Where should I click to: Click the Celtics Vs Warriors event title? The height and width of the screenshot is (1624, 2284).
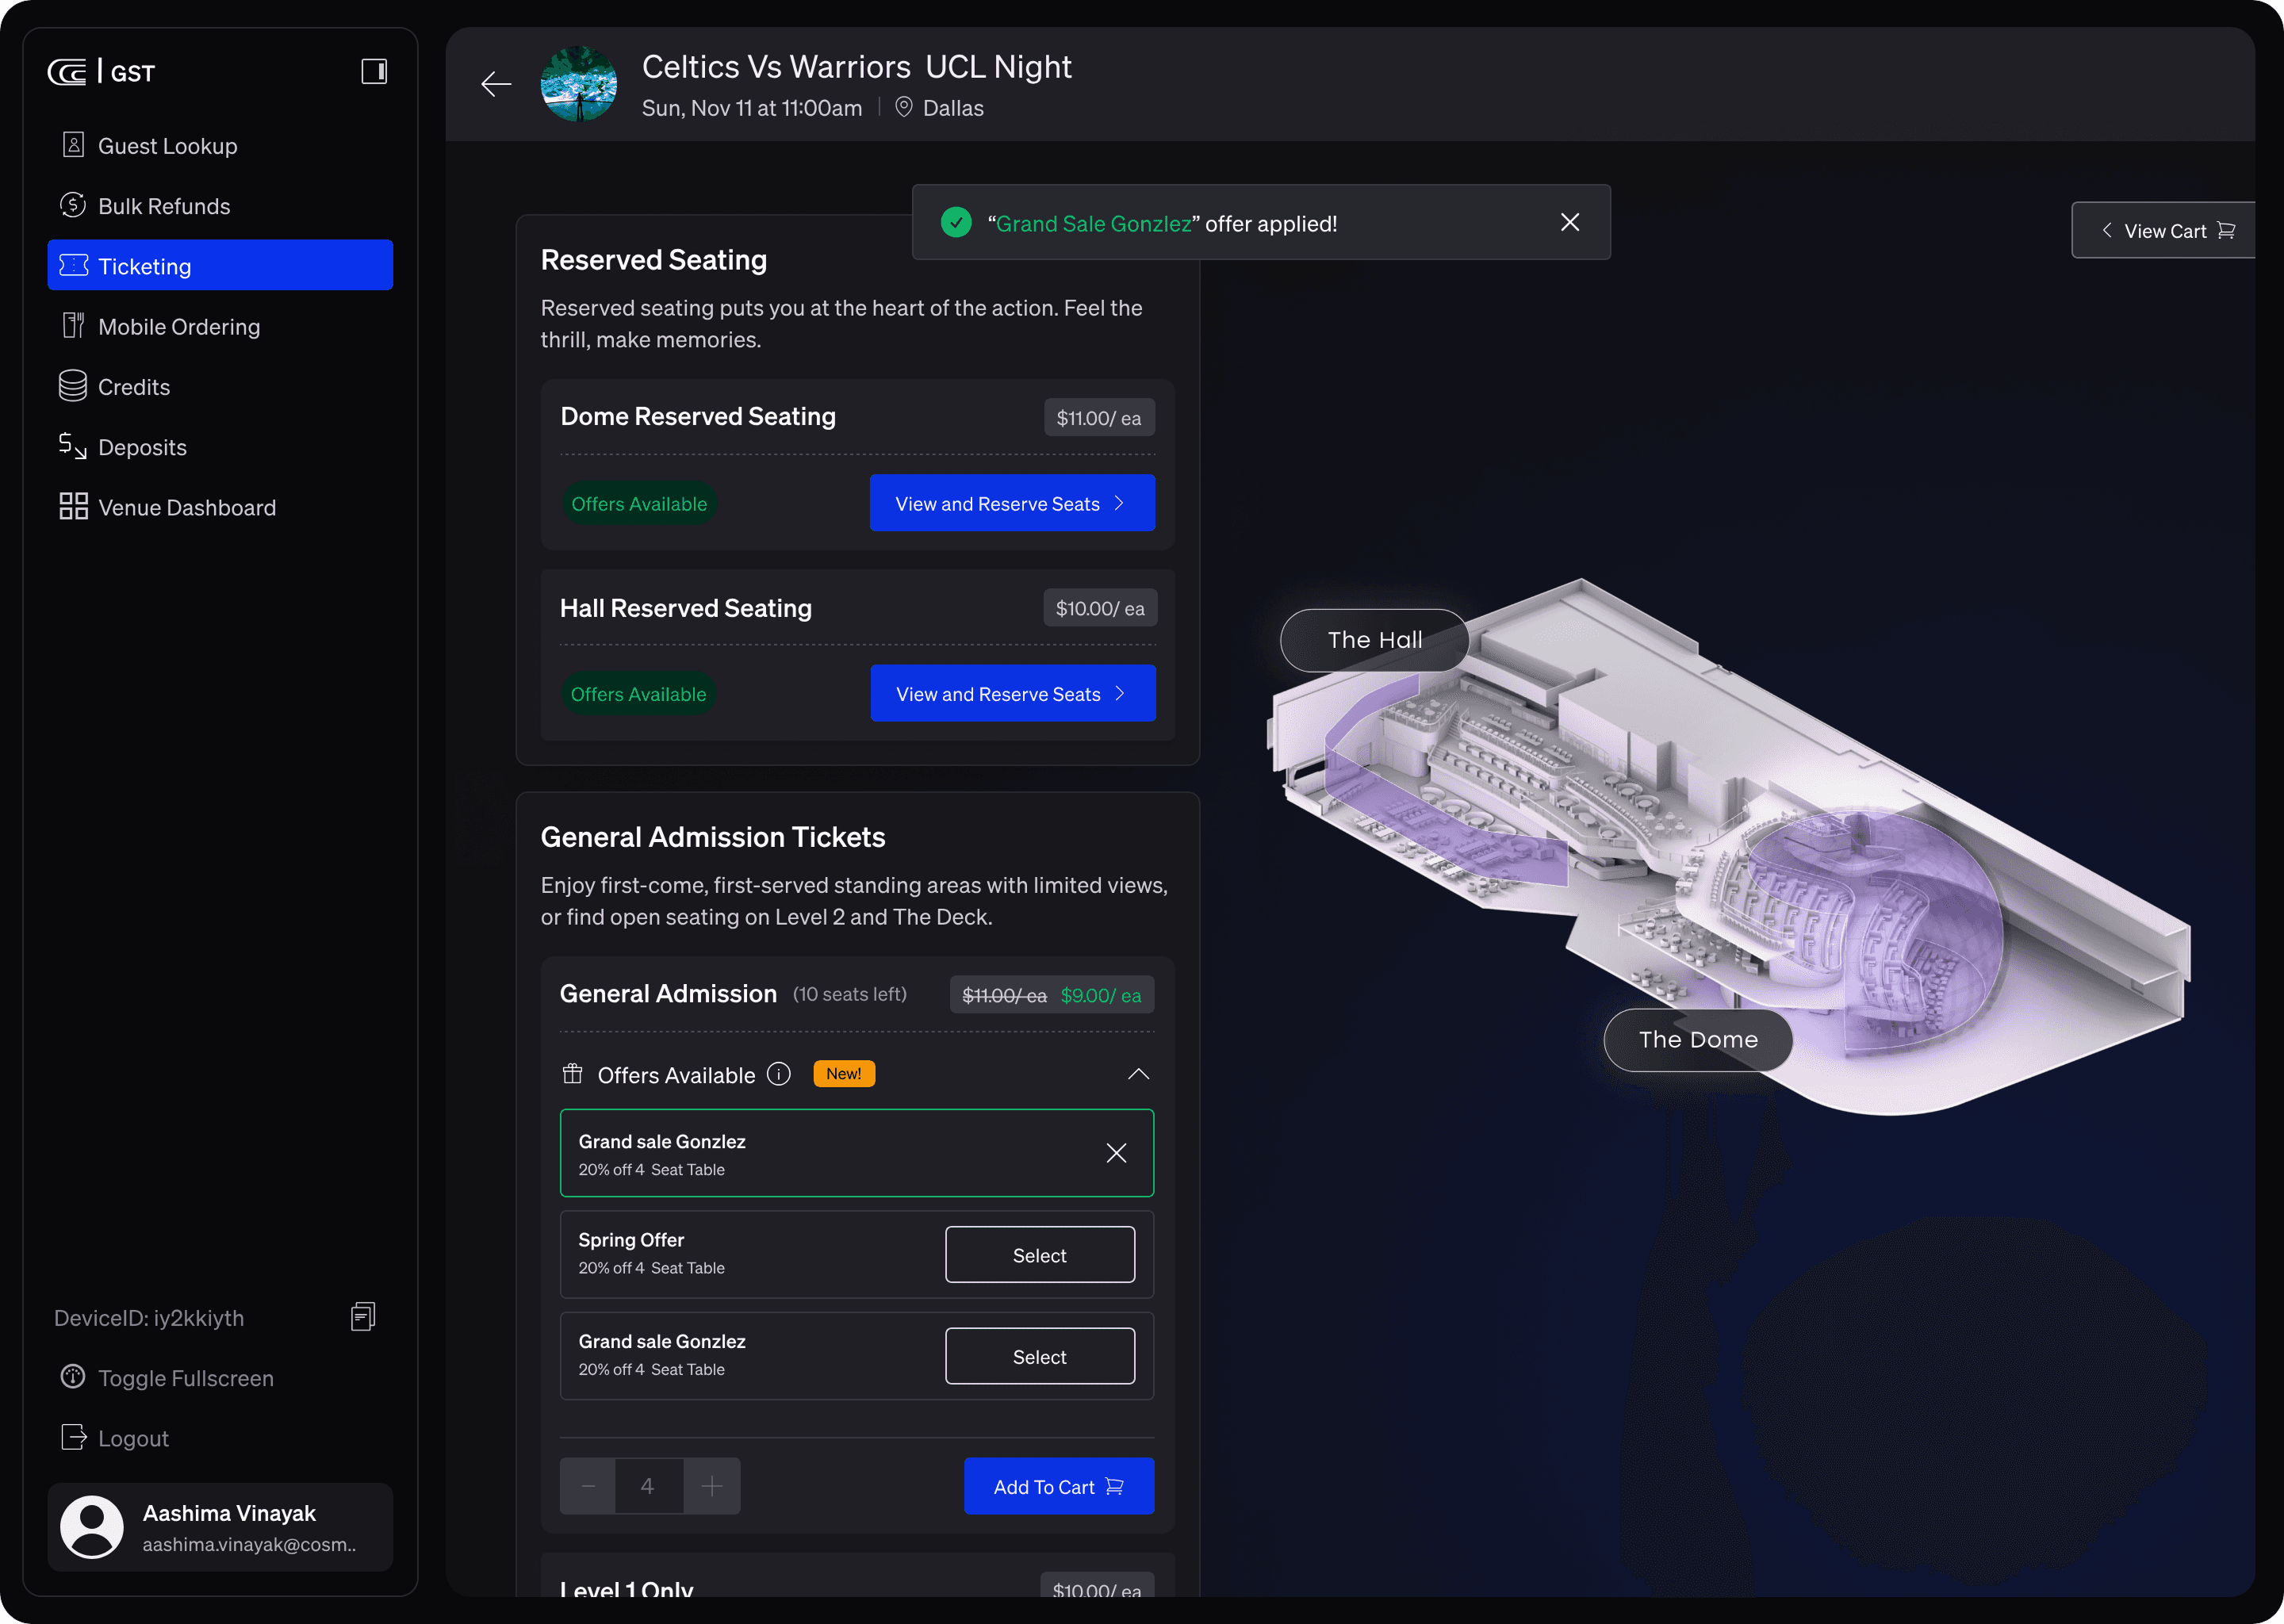(856, 67)
